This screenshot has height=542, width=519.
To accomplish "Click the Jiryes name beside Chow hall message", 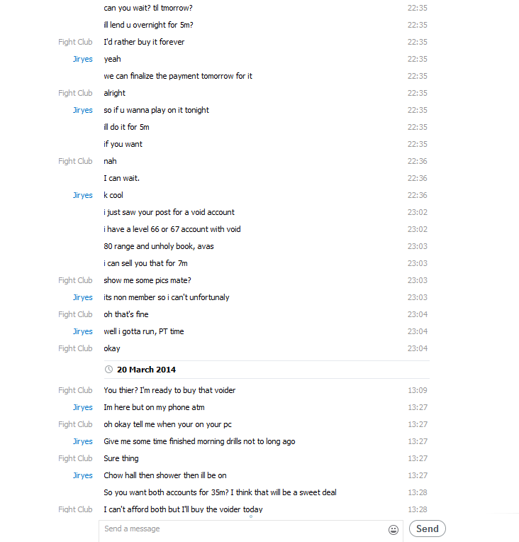I will [82, 475].
